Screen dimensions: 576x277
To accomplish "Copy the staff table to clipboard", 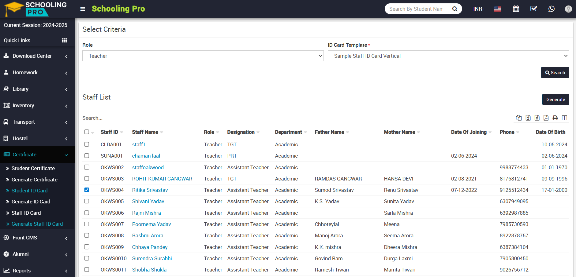I will (x=519, y=118).
